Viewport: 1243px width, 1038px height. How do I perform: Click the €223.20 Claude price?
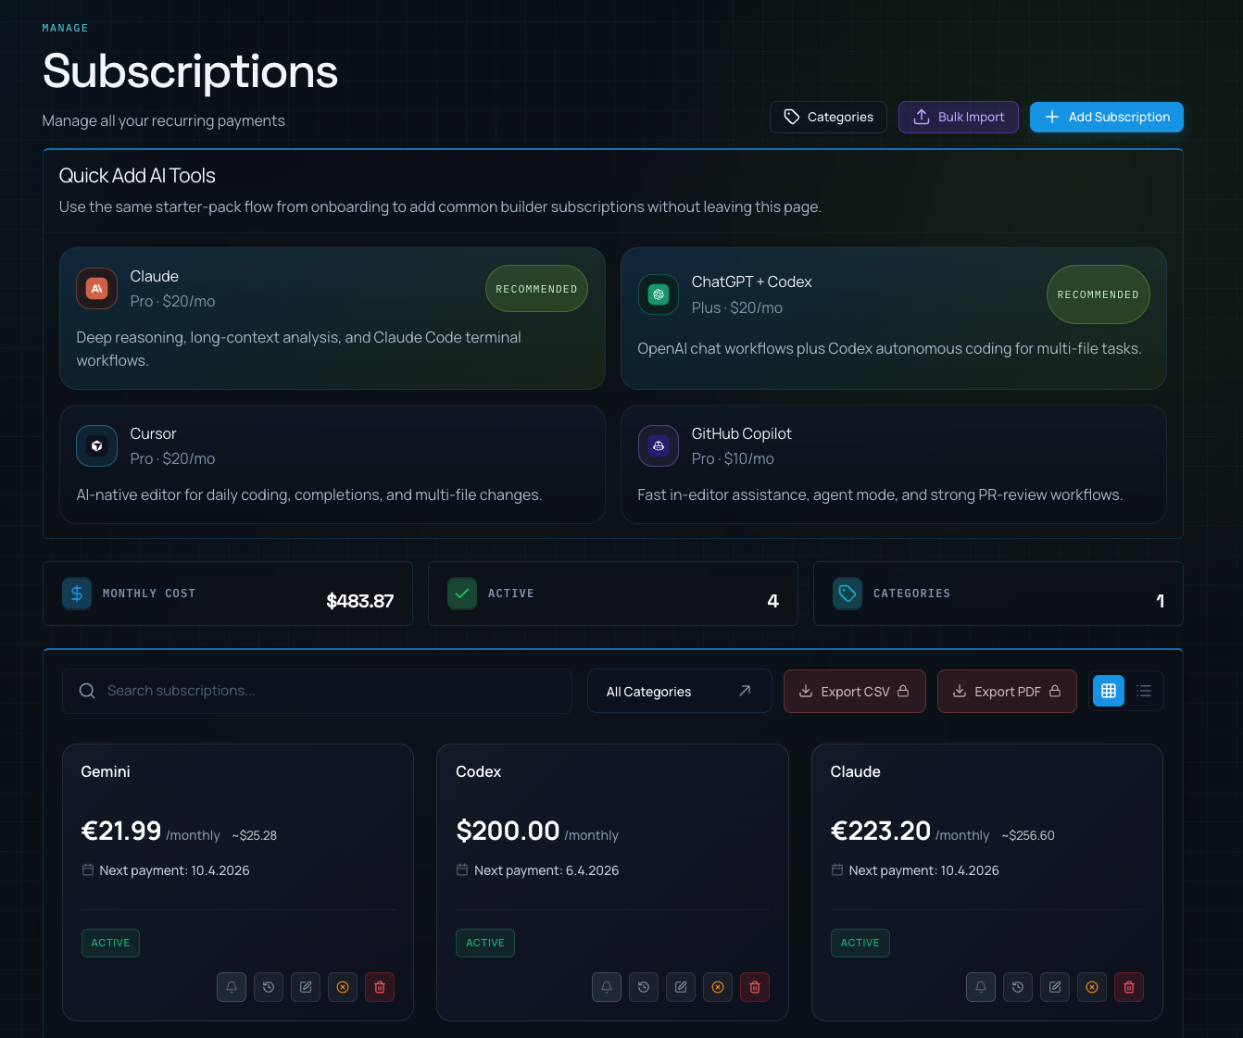[881, 831]
